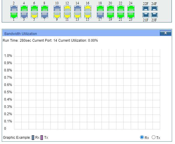175x144 pixels.
Task: Select switch port 3 icon
Action: pyautogui.click(x=24, y=15)
